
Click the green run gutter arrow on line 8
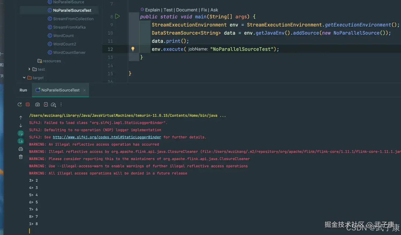(117, 16)
